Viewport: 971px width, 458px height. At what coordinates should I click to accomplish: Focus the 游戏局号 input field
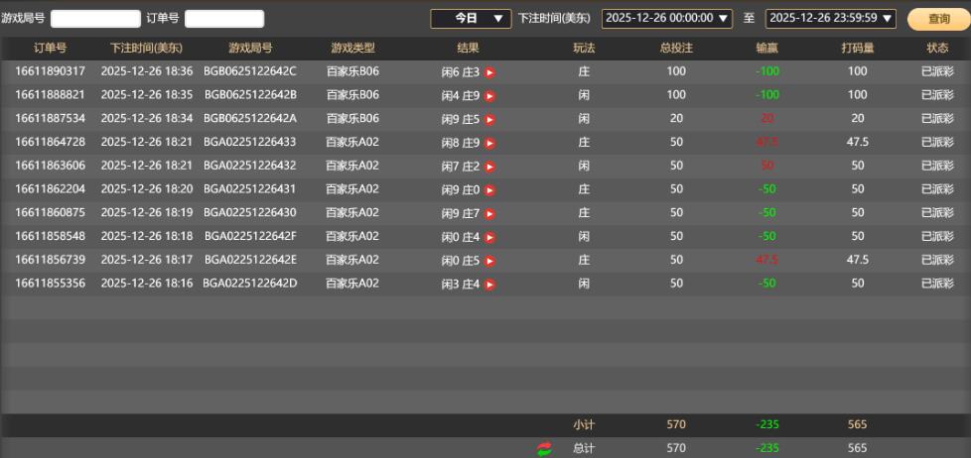(x=95, y=19)
